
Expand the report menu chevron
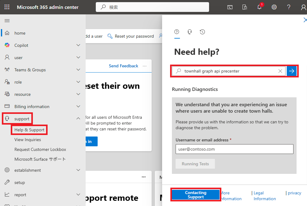pos(78,194)
